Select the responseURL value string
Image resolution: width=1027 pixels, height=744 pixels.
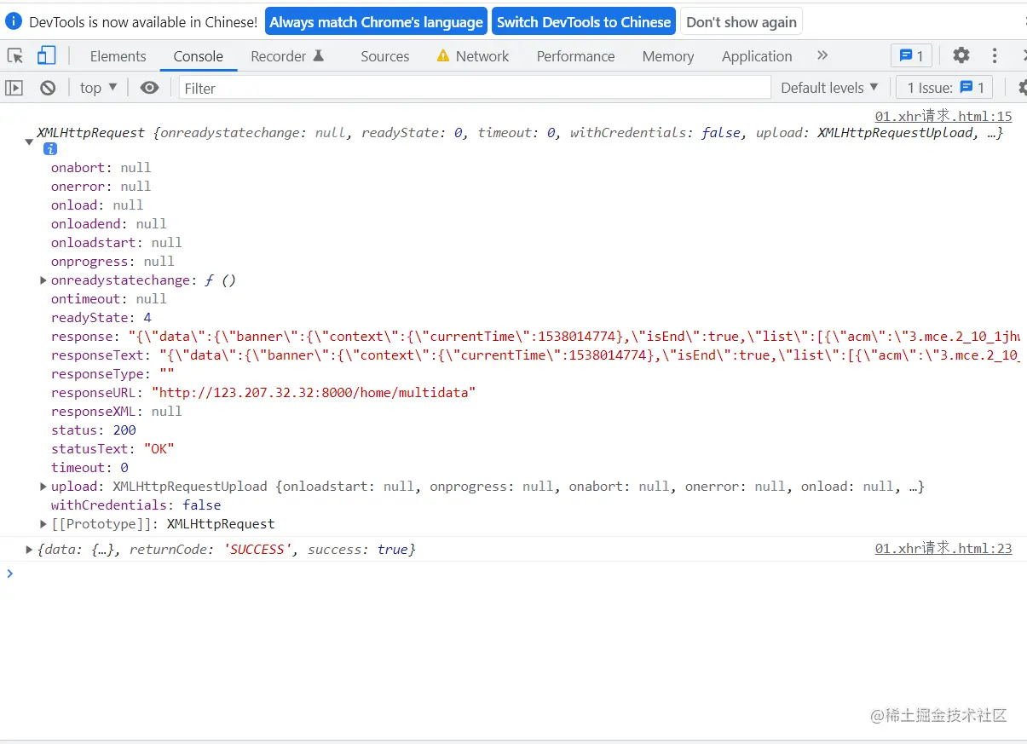coord(314,393)
